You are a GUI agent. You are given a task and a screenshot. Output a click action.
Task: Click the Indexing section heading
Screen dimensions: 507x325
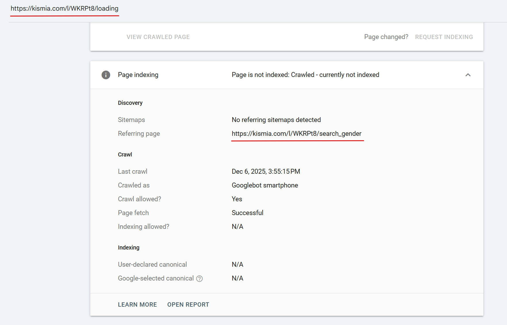[x=128, y=248]
